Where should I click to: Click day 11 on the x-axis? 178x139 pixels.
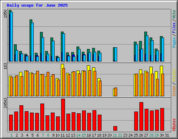click(x=63, y=135)
